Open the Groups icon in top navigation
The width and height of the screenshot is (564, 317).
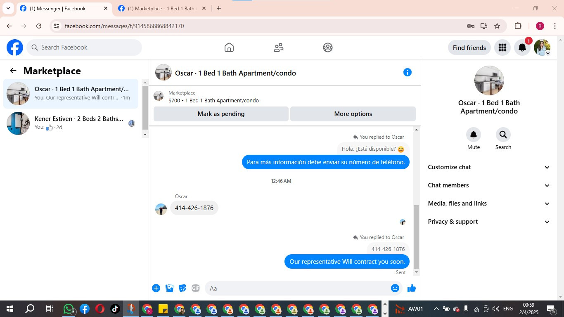[328, 47]
